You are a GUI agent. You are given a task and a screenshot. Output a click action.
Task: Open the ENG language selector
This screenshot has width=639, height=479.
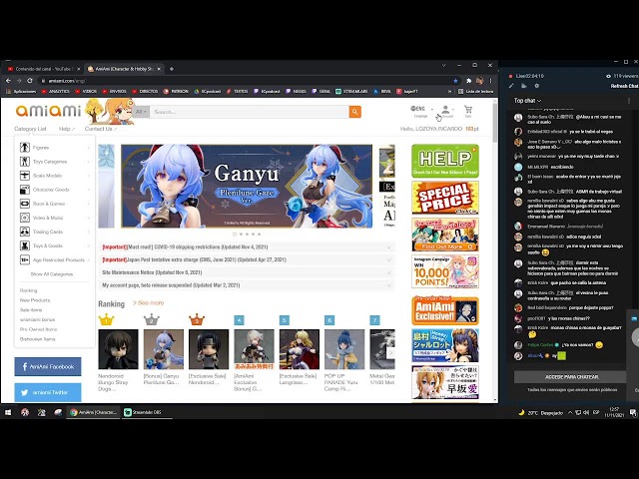(x=420, y=109)
